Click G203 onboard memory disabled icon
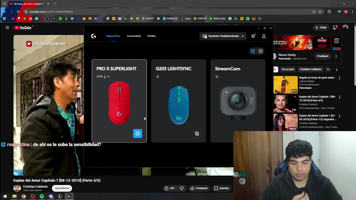 pos(197,134)
